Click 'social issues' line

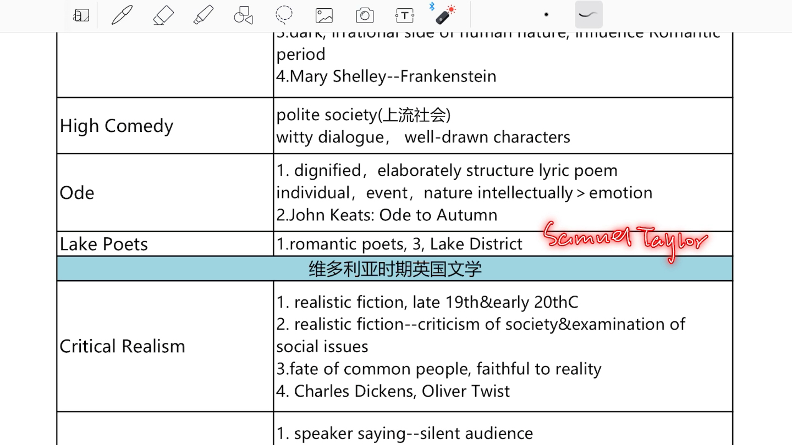[322, 347]
